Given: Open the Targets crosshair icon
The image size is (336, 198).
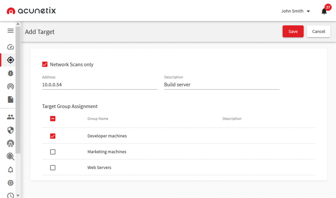Looking at the screenshot, I should click(10, 60).
